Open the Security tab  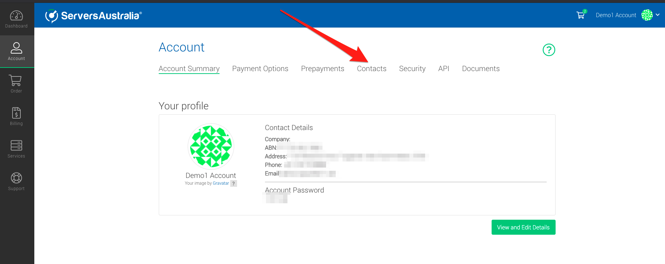pos(412,69)
